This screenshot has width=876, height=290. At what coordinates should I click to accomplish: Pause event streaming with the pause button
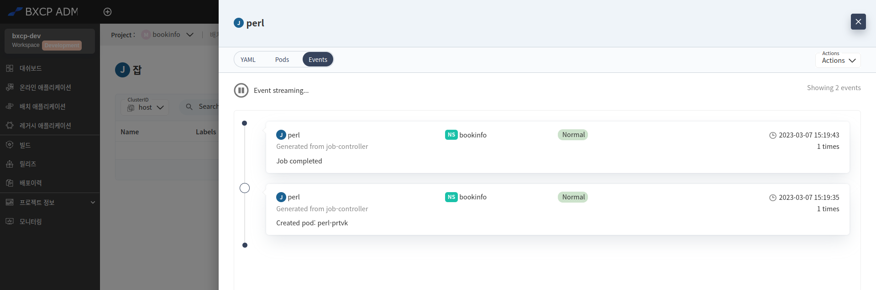coord(241,90)
